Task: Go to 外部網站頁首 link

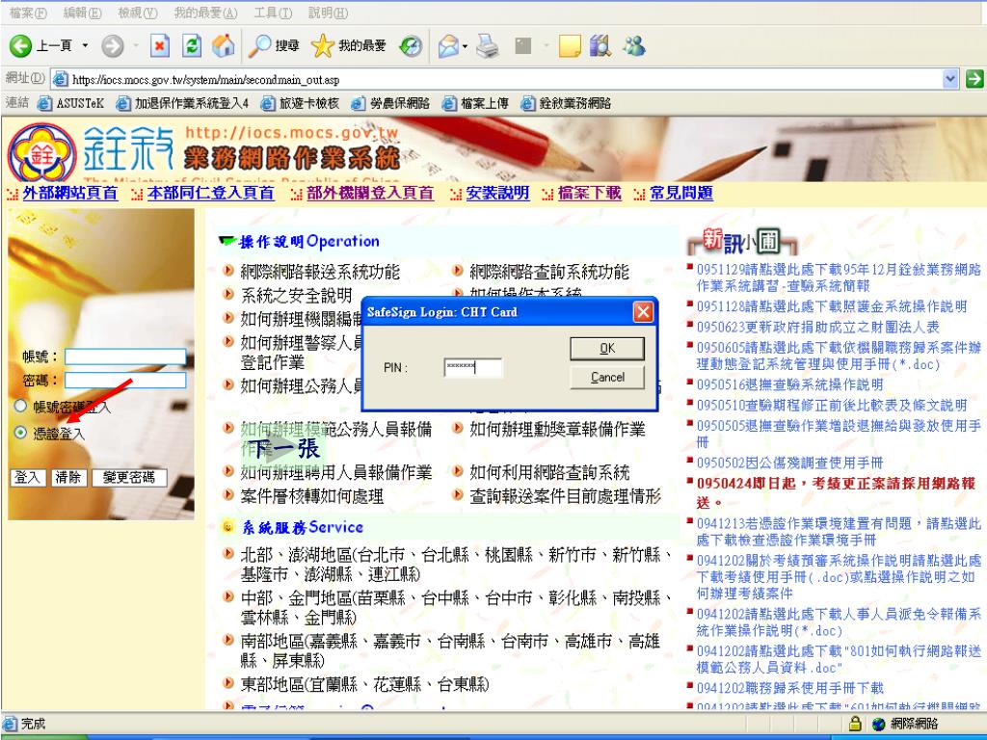Action: click(x=69, y=193)
